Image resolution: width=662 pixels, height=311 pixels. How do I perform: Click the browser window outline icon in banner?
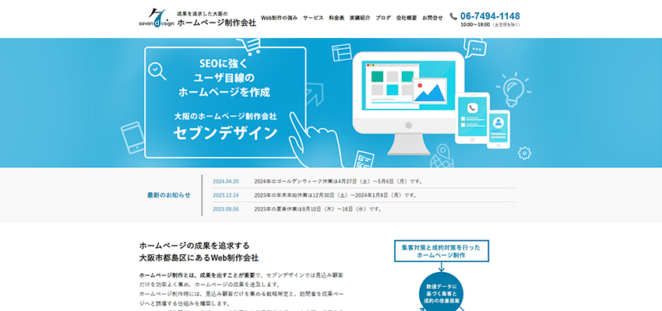[x=342, y=53]
